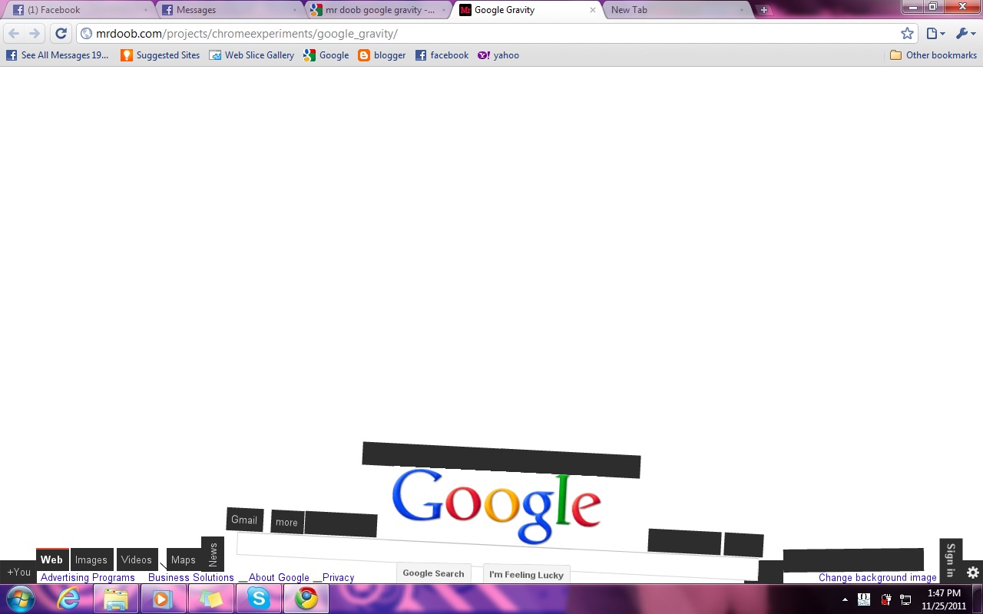Toggle the bookmark star in the address bar
The height and width of the screenshot is (614, 983).
907,33
